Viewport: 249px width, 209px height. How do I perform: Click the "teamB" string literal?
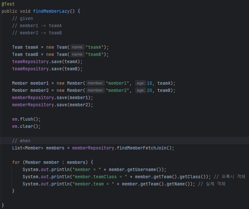point(95,54)
